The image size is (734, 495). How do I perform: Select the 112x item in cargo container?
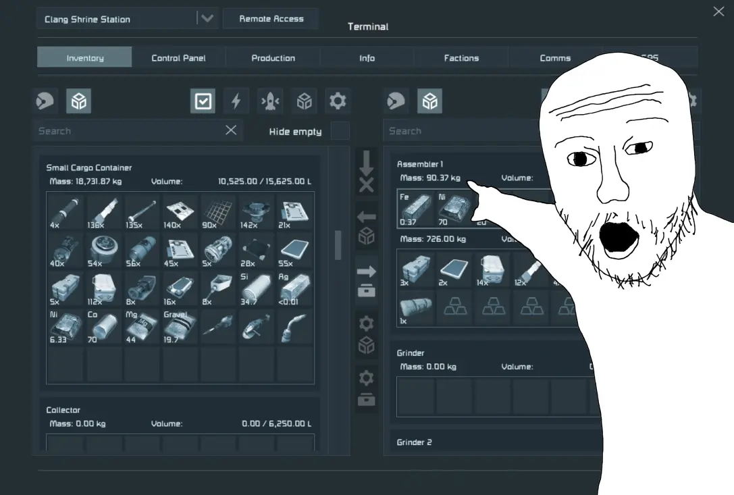(x=103, y=288)
